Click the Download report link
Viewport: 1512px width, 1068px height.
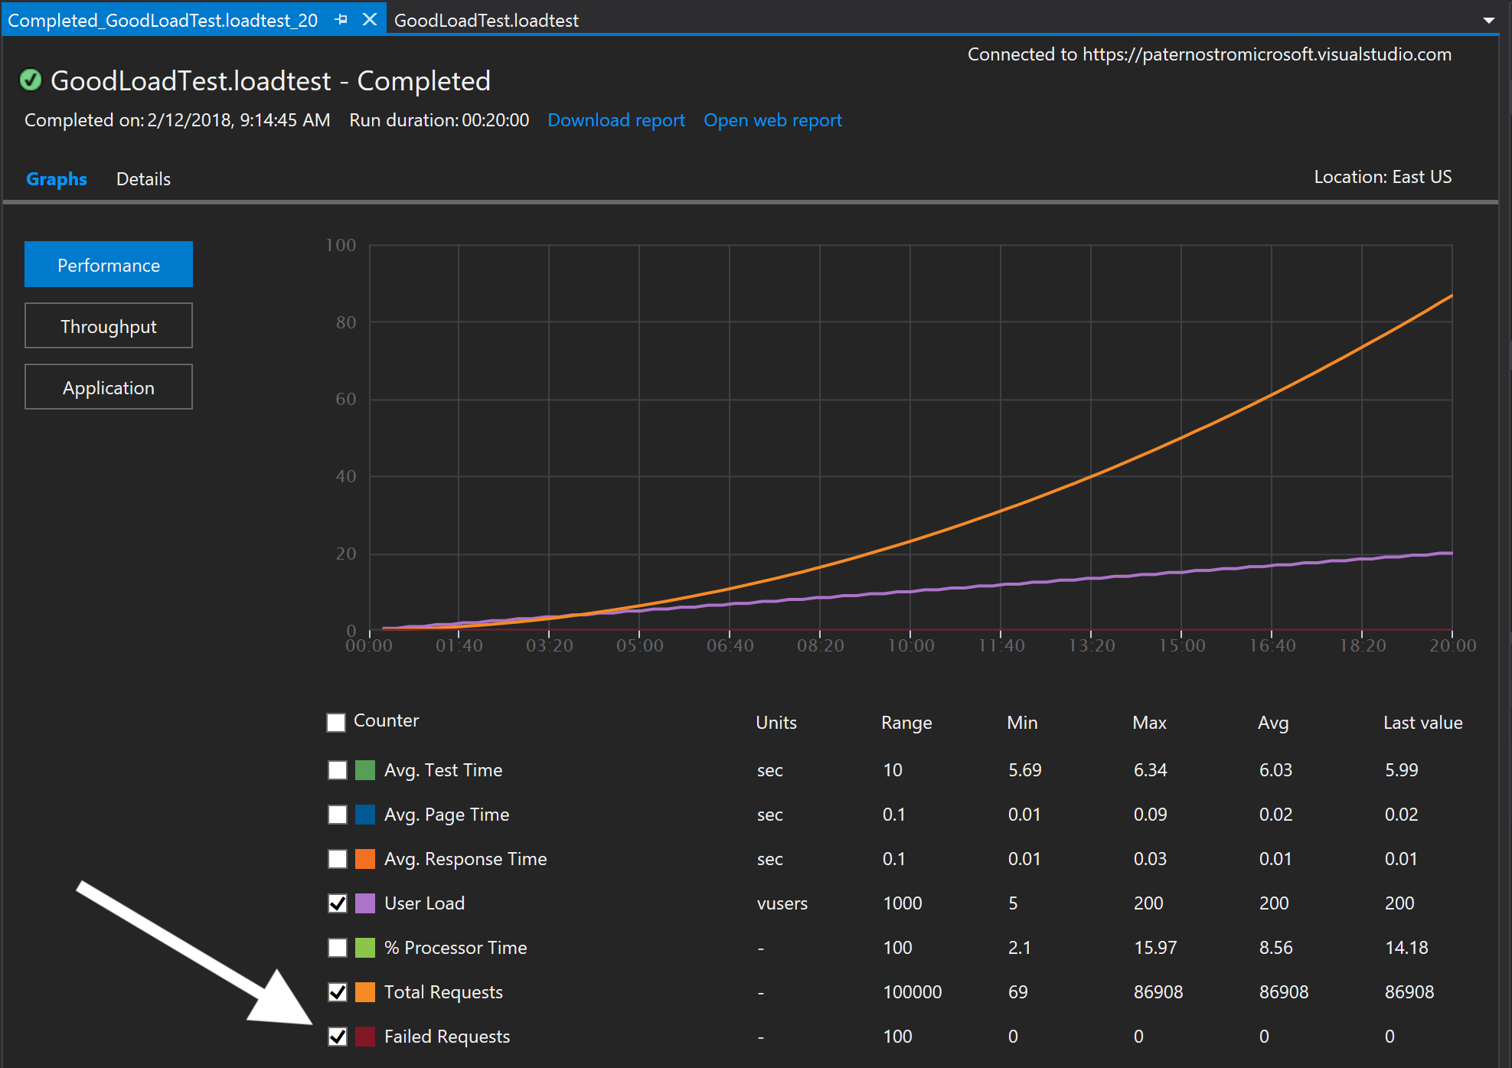(616, 120)
